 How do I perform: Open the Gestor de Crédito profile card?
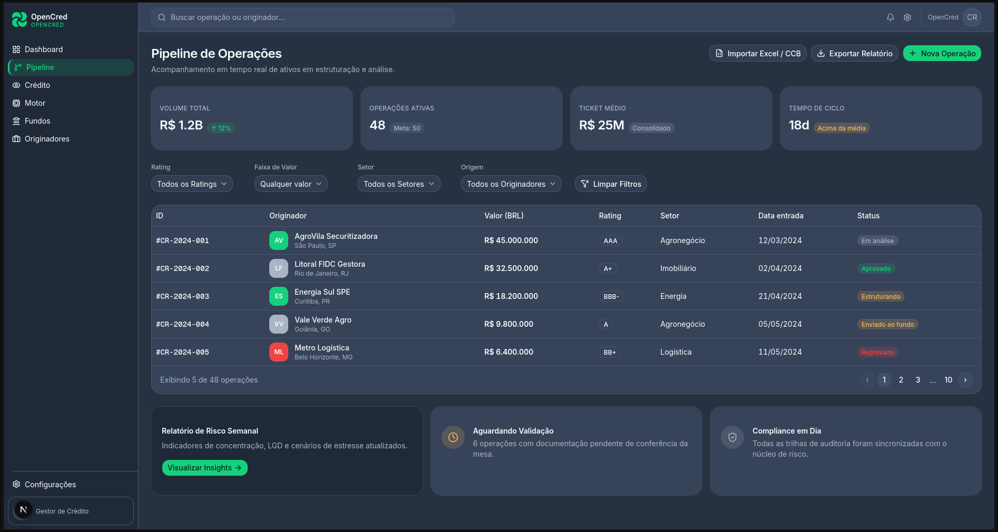pyautogui.click(x=71, y=511)
